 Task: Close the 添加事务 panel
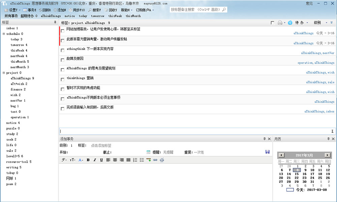[269, 139]
